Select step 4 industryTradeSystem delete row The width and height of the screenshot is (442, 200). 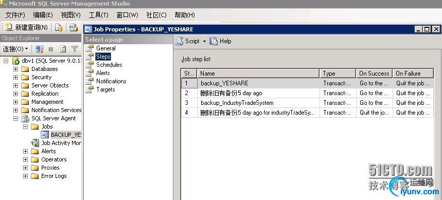click(307, 113)
